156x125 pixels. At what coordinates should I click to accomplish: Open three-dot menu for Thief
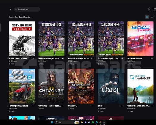click(x=122, y=106)
